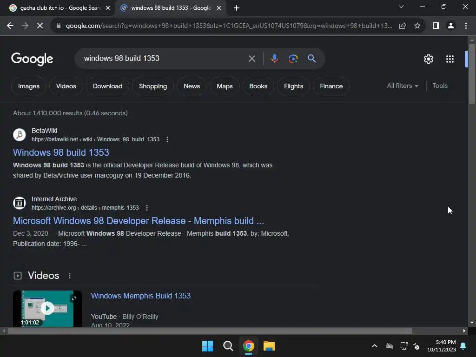Stop loading the page
Screen dimensions: 476x357
(40, 26)
